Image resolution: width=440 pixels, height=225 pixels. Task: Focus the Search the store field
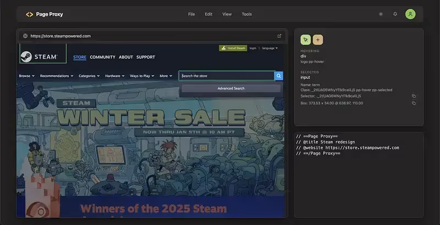(227, 76)
